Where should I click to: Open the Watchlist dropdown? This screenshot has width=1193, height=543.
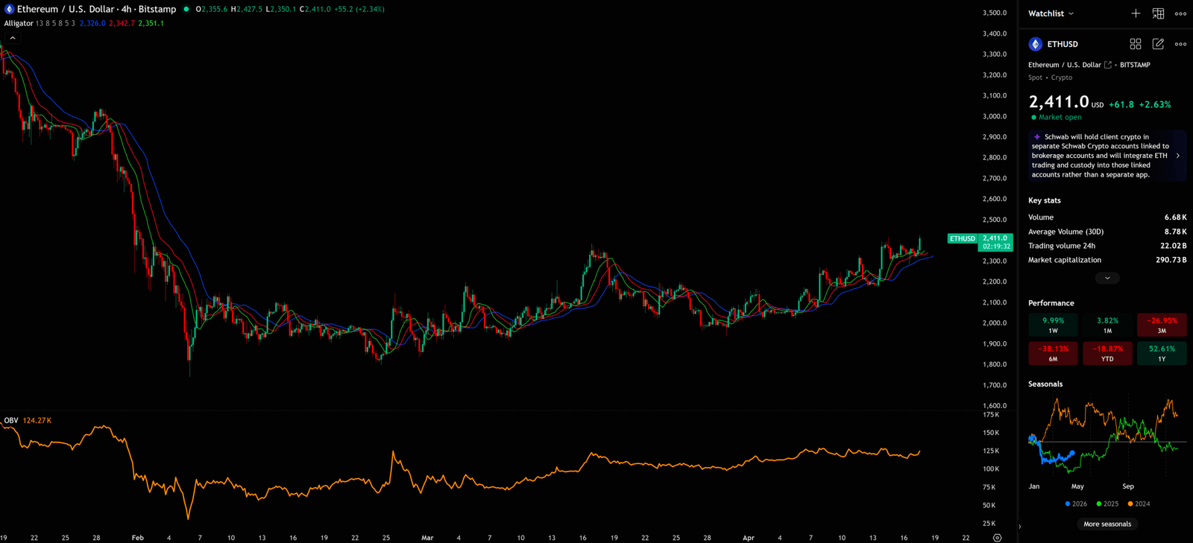1051,13
